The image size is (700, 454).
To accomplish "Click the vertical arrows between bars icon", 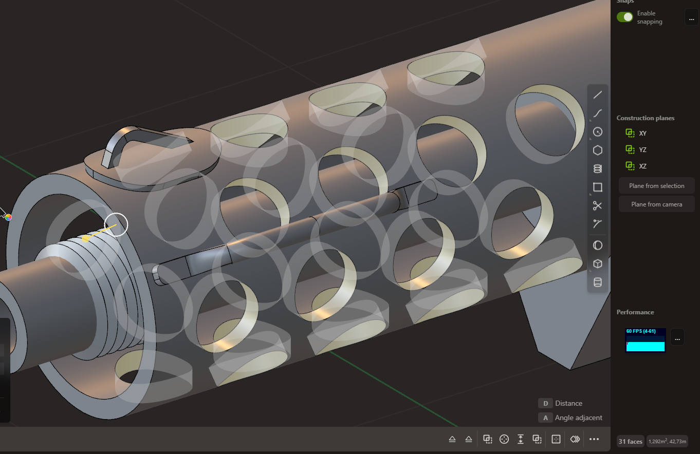I will (521, 439).
